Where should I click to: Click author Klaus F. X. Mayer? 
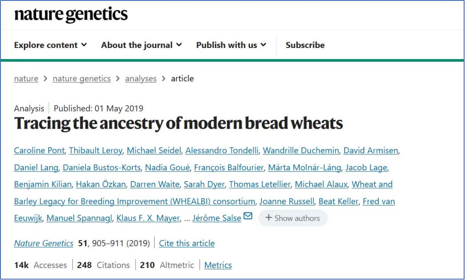[x=148, y=218]
